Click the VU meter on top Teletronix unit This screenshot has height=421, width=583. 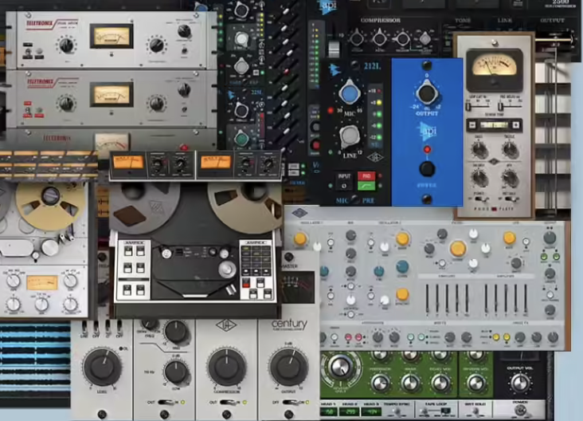[x=112, y=36]
